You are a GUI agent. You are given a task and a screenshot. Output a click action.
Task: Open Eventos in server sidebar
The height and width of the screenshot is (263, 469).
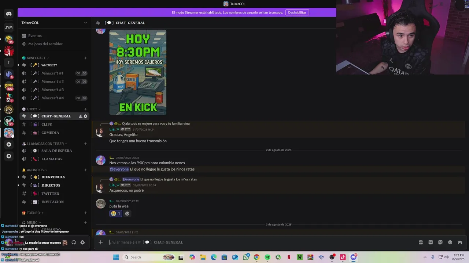[x=54, y=36]
